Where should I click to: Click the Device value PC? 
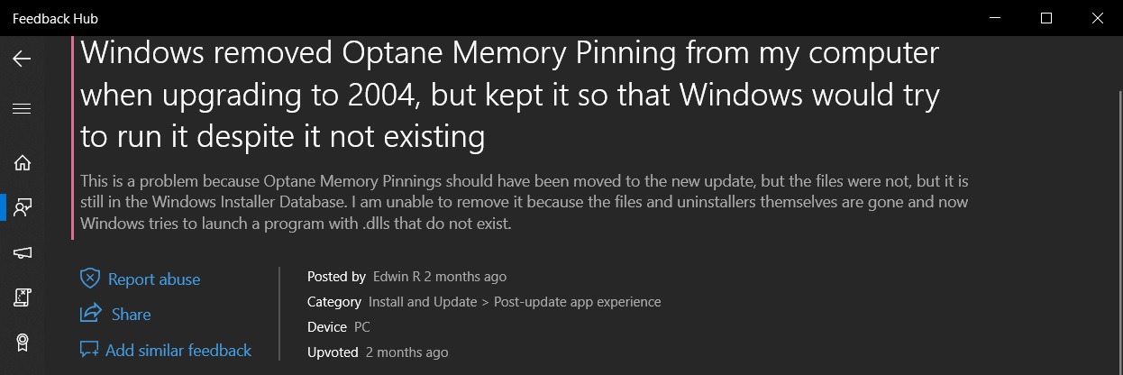click(x=362, y=327)
